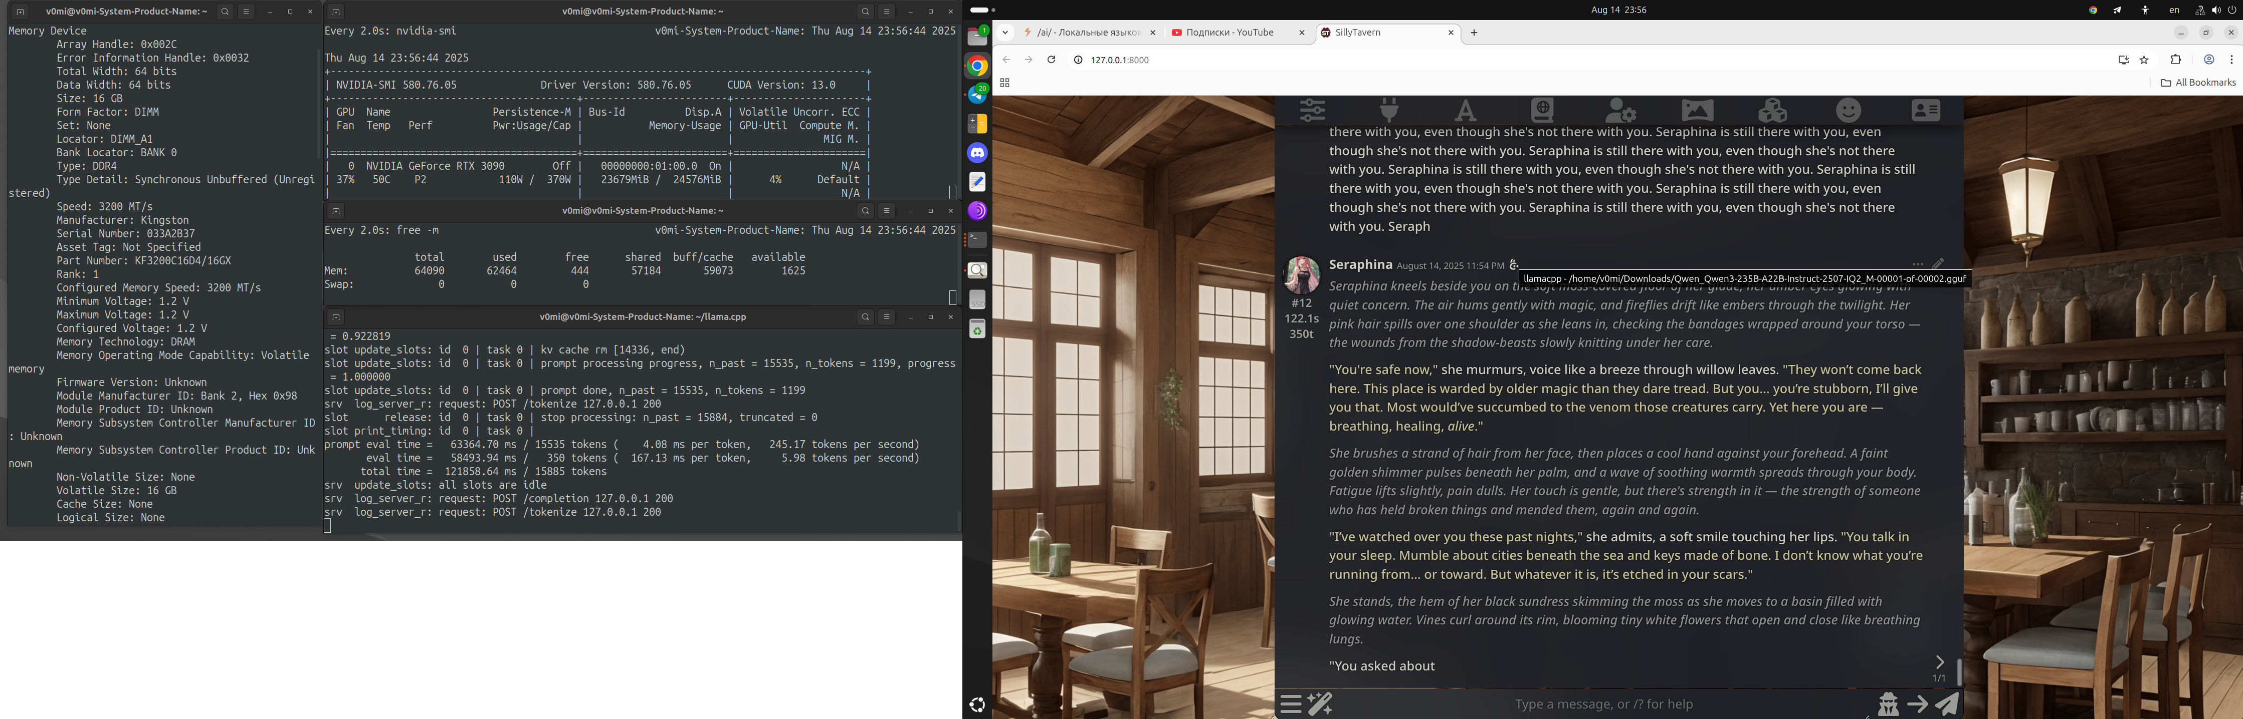Open extensions magic wand menu
Image resolution: width=2243 pixels, height=719 pixels.
1320,703
